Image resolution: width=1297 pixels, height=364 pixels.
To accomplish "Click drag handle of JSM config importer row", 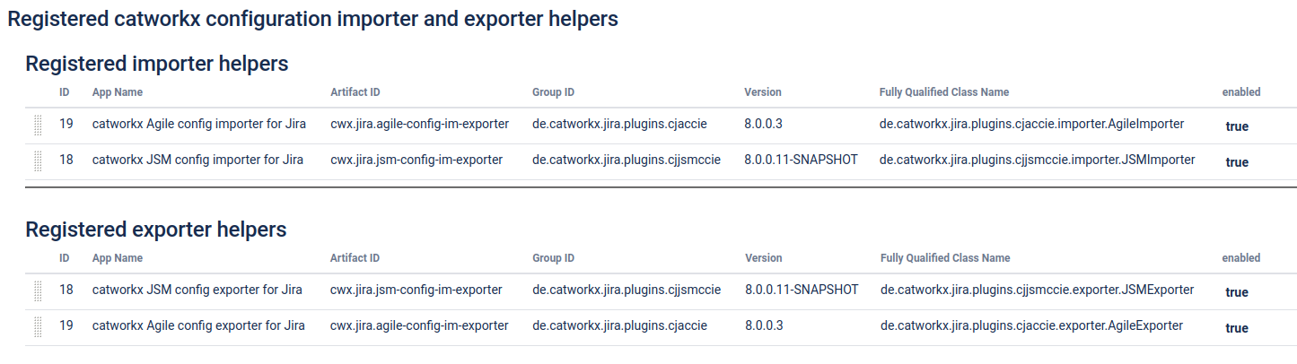I will click(38, 160).
